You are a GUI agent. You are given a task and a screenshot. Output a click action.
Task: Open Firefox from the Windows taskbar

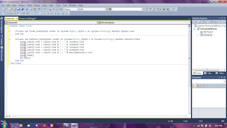pos(44,126)
